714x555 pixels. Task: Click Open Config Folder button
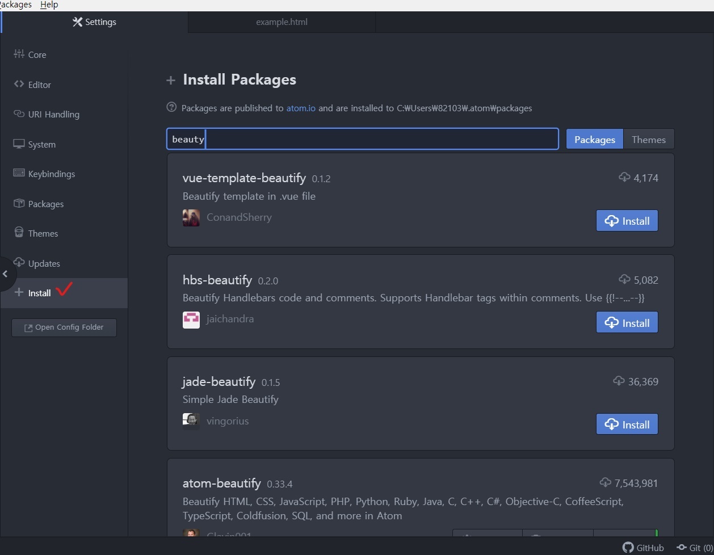coord(64,327)
